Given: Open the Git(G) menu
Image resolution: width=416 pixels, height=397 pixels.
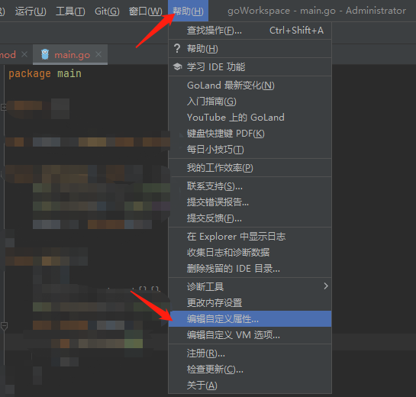Looking at the screenshot, I should click(107, 11).
